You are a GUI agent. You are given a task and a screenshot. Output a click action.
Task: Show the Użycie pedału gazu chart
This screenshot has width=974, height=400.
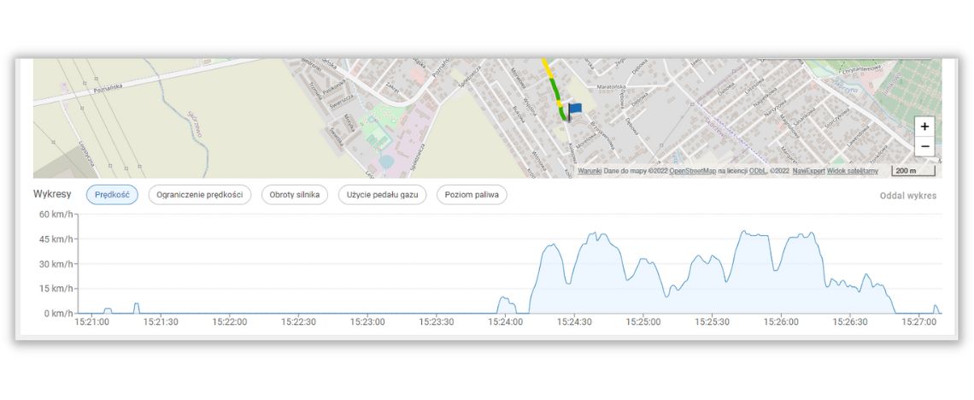click(382, 195)
